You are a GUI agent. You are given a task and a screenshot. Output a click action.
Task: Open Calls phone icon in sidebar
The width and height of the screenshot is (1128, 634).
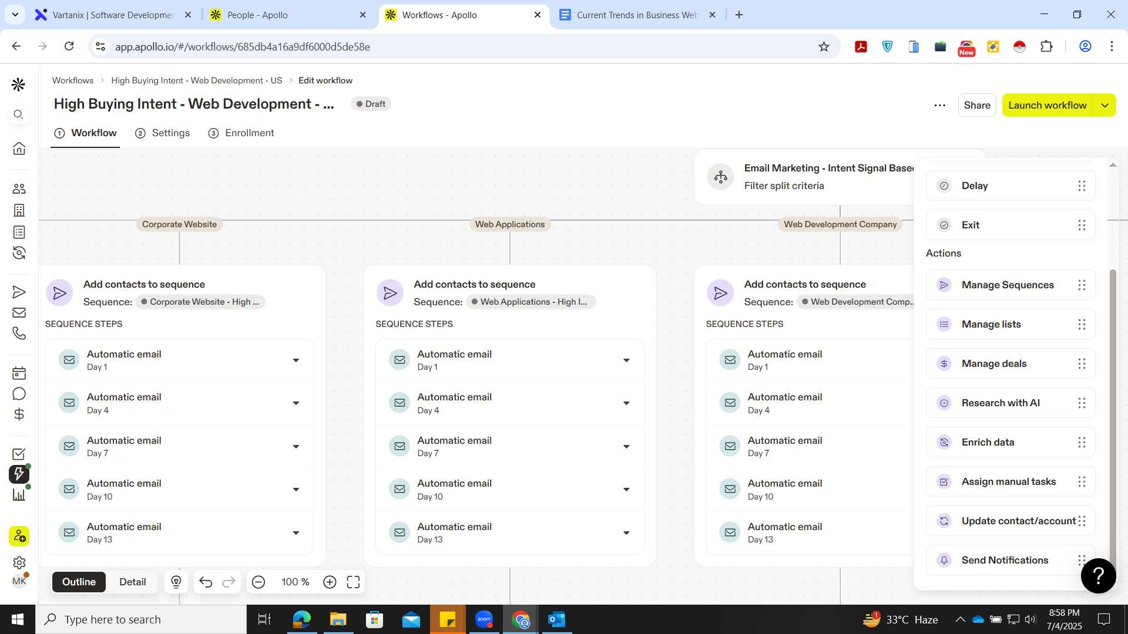point(19,333)
